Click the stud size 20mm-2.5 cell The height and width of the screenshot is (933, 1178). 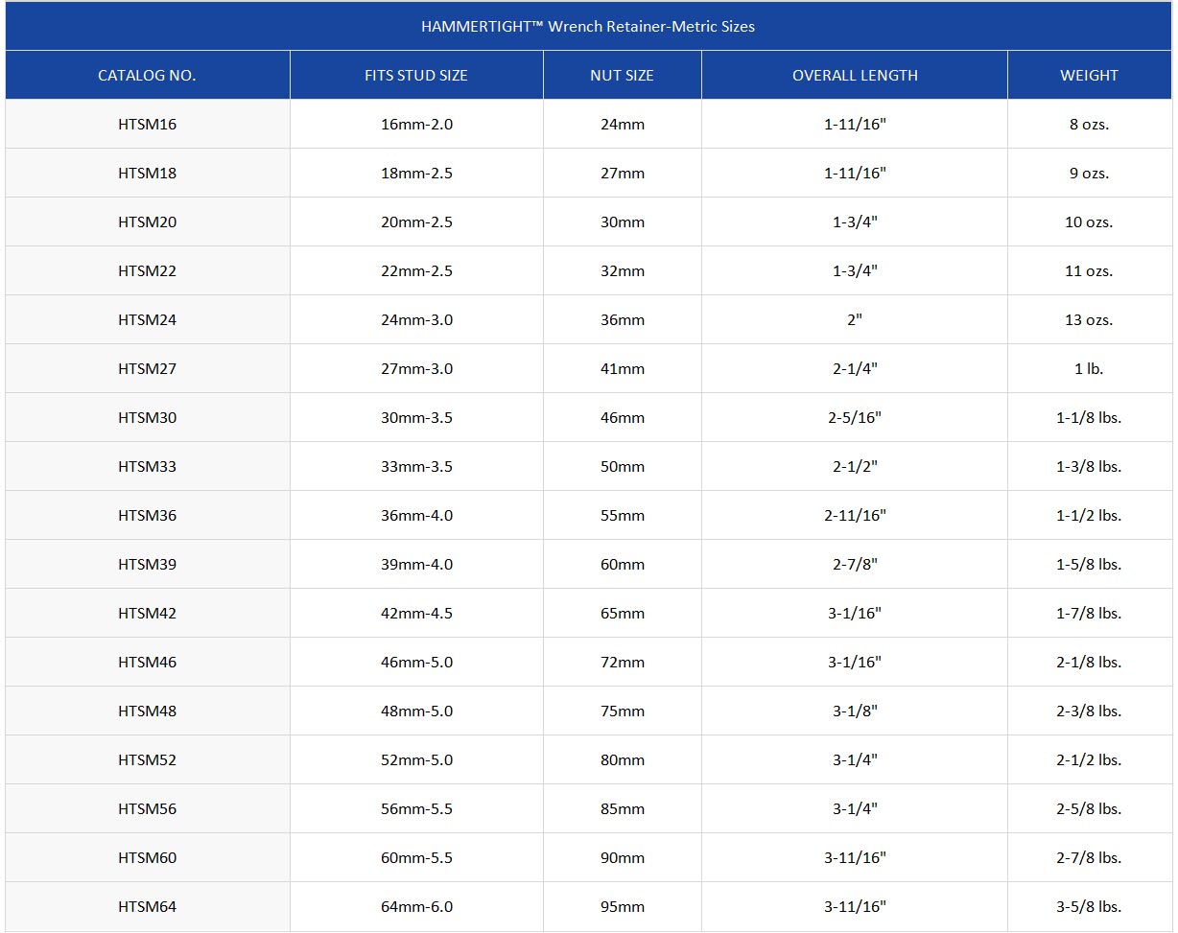pos(416,222)
